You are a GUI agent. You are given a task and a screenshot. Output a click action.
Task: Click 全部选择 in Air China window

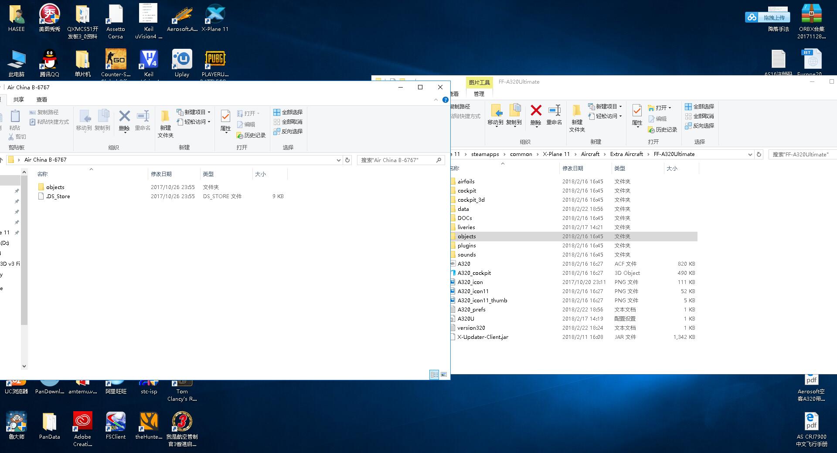coord(288,112)
